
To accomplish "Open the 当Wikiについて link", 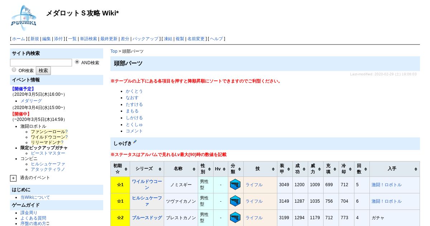I will 35,197.
